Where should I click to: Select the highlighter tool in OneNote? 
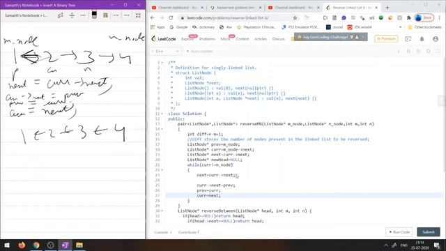pyautogui.click(x=105, y=15)
